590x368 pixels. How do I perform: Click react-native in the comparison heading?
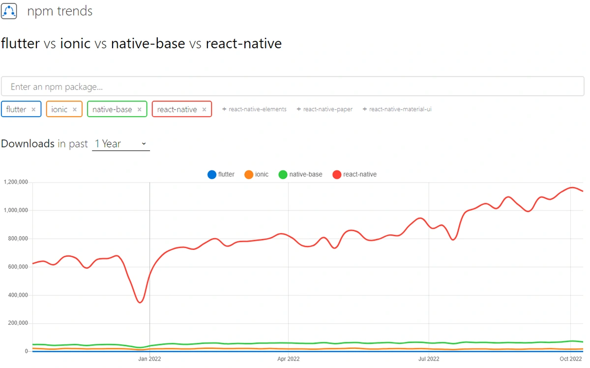(244, 43)
